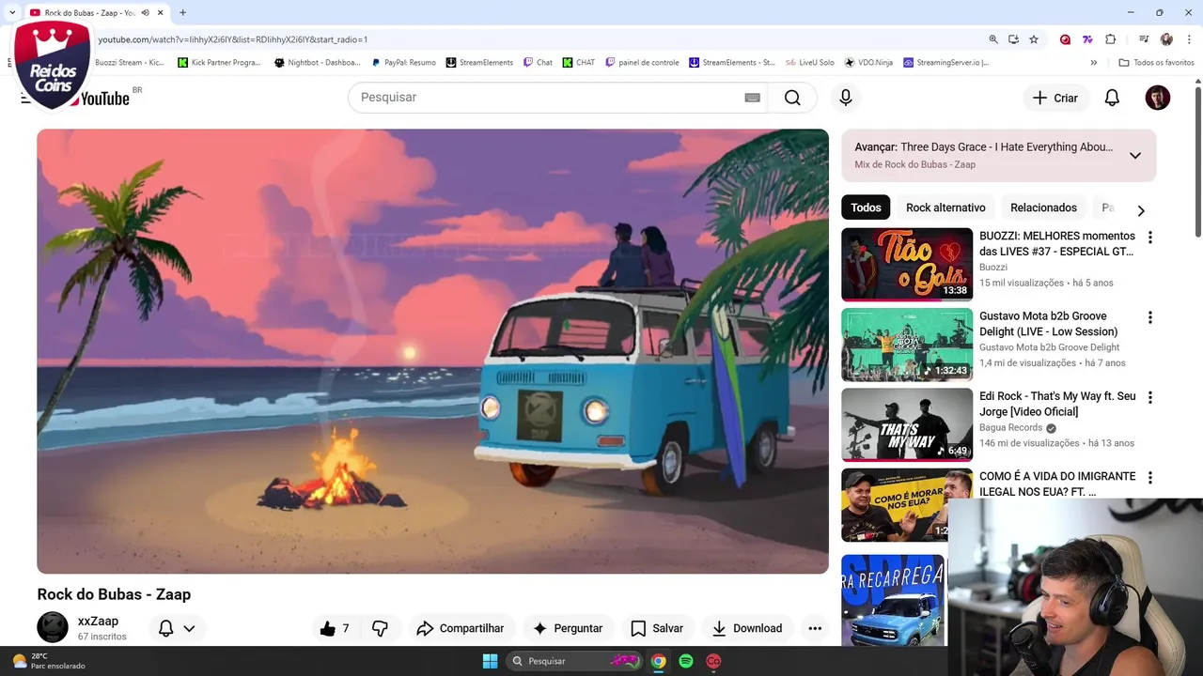Screen dimensions: 1203x676
Task: Open Nightbot Dashboard bookmark
Action: coord(317,63)
